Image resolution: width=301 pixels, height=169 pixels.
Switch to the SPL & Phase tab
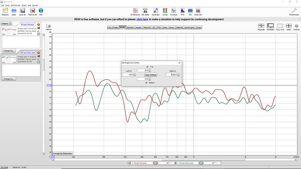click(113, 27)
